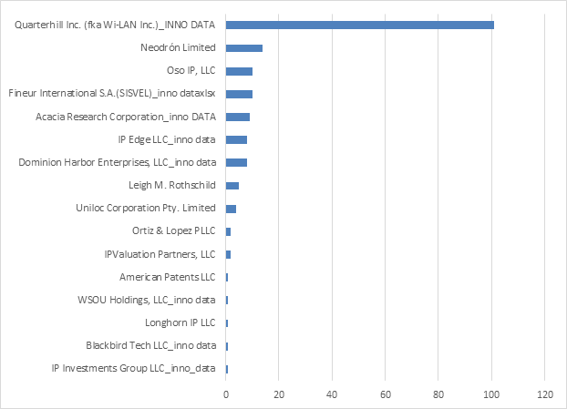Select the Fineur International S.A. bar
The width and height of the screenshot is (567, 409).
239,94
